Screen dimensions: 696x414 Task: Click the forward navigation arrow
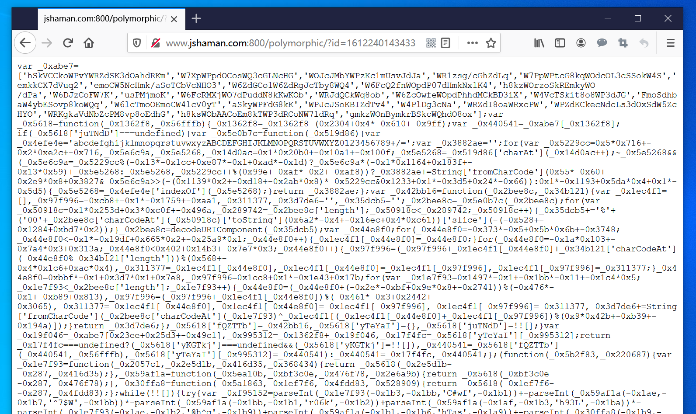click(x=47, y=43)
